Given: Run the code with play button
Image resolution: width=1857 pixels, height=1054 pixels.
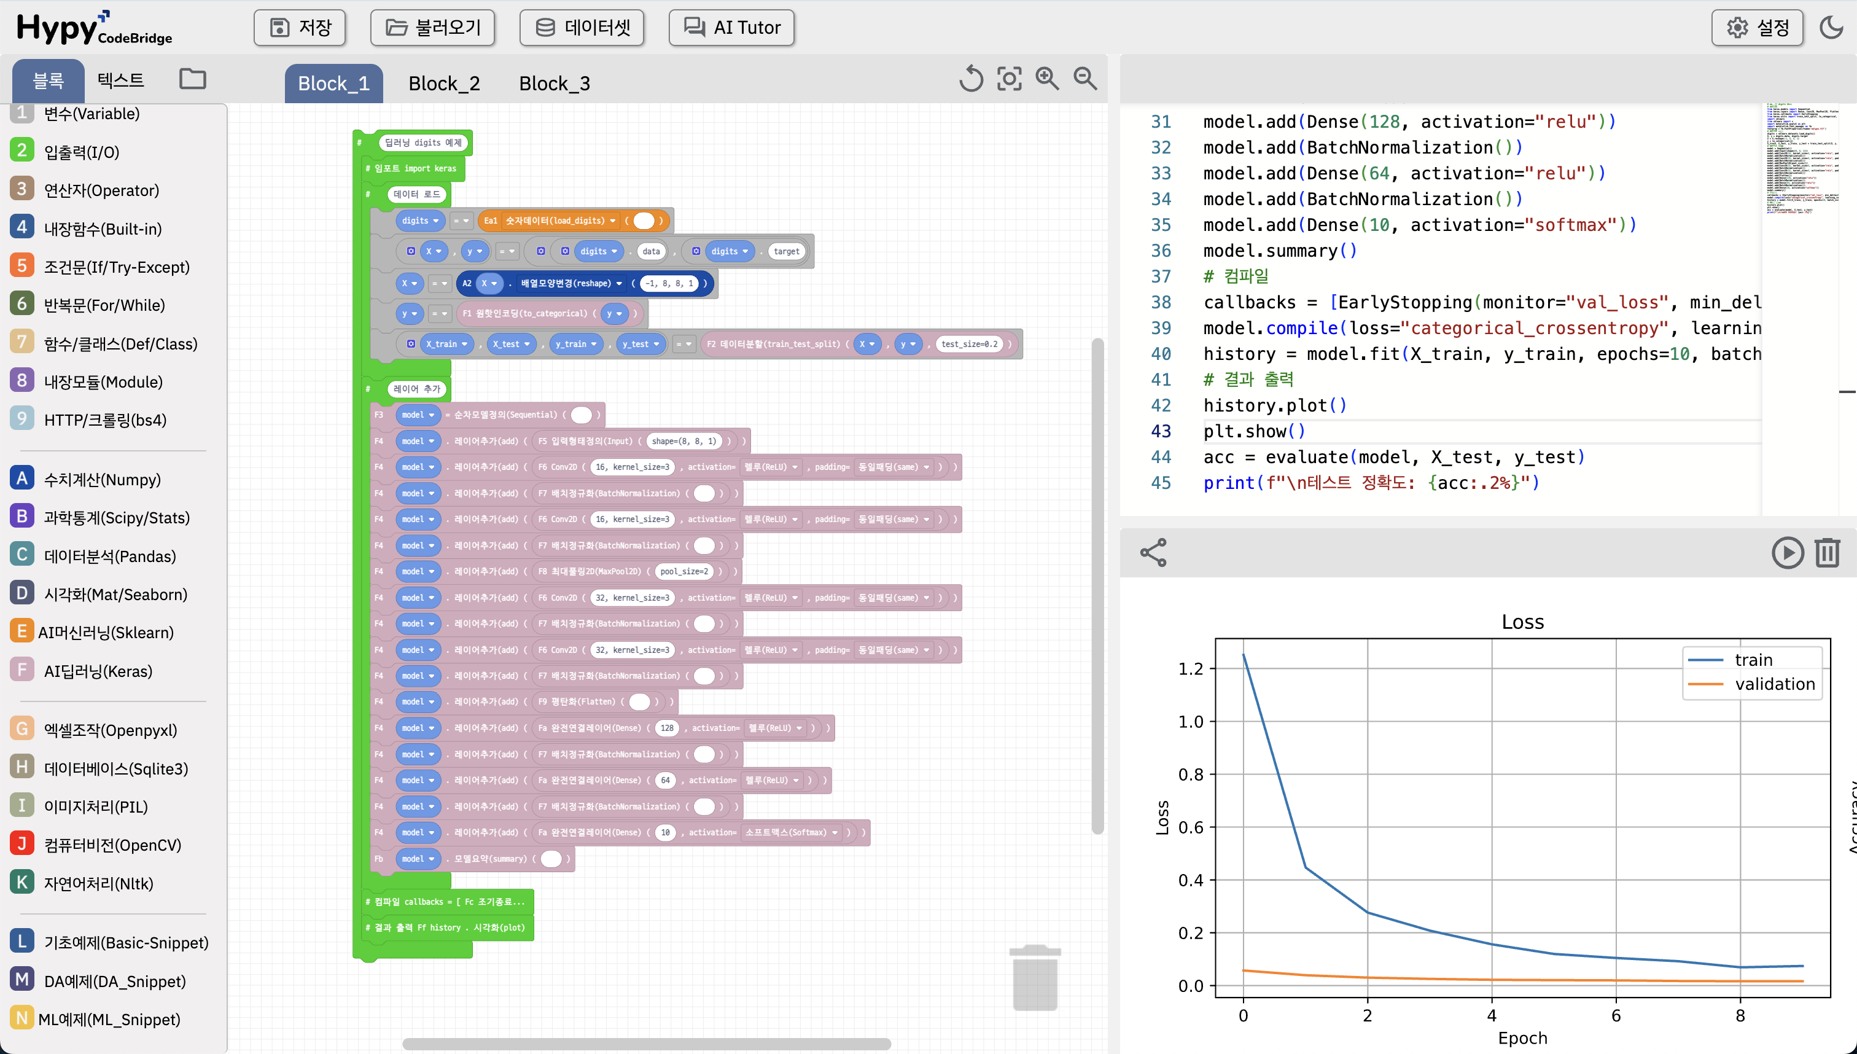Looking at the screenshot, I should [x=1788, y=552].
